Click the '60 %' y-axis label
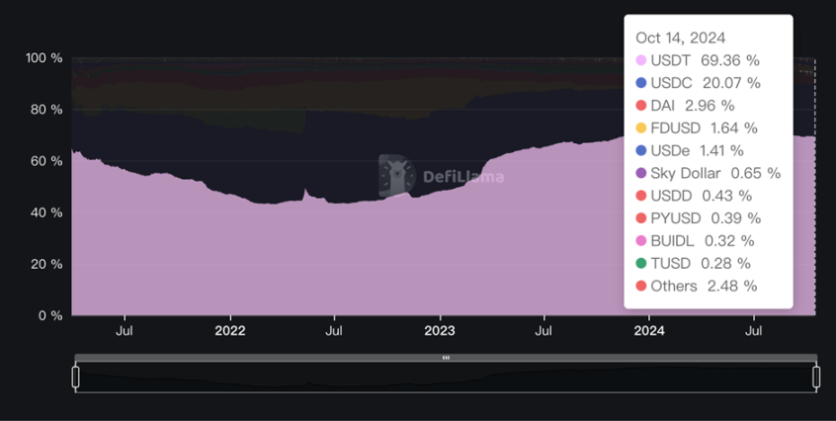This screenshot has width=836, height=421. 46,161
